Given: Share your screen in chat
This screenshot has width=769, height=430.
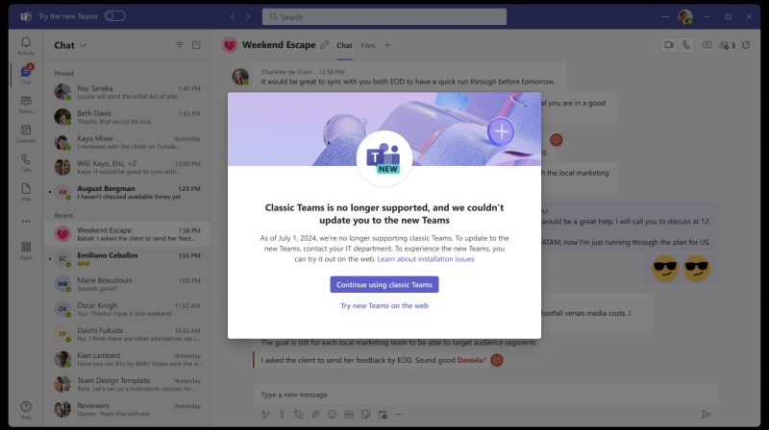Looking at the screenshot, I should [707, 45].
